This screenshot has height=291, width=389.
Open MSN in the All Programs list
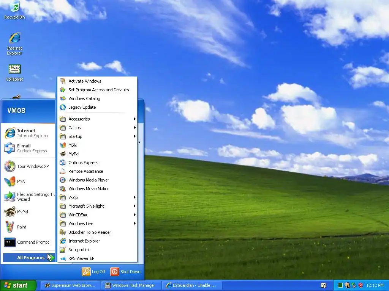(97, 145)
